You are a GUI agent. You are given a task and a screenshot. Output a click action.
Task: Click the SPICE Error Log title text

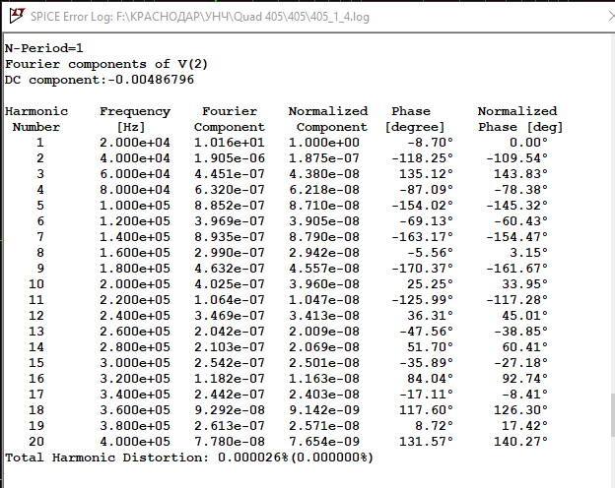coord(200,17)
